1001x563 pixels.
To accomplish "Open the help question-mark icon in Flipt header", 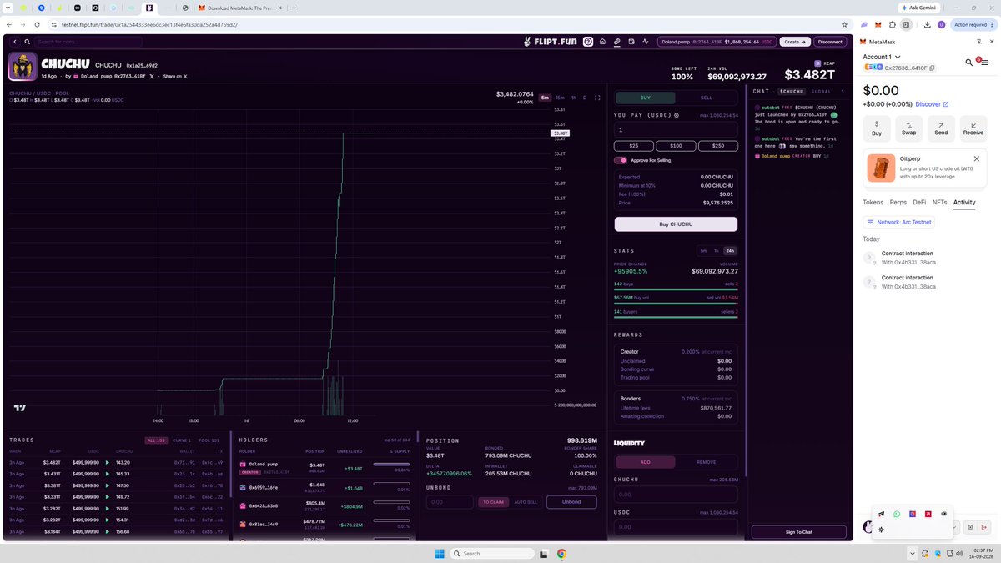I will pyautogui.click(x=587, y=42).
